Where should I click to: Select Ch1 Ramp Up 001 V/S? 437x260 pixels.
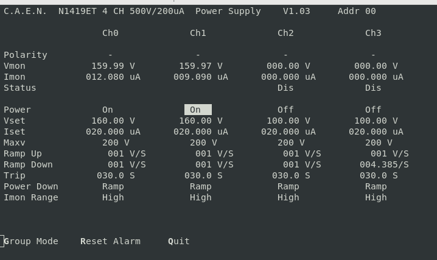tap(214, 153)
